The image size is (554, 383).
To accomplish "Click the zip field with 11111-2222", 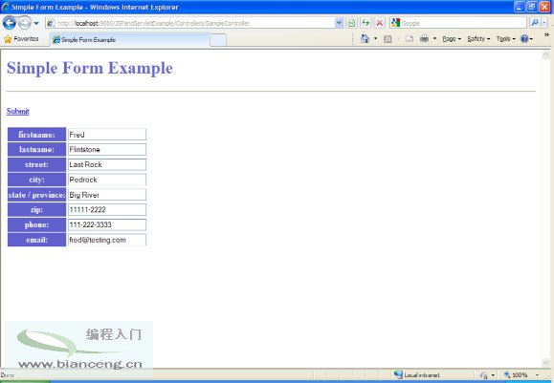I will tap(107, 209).
